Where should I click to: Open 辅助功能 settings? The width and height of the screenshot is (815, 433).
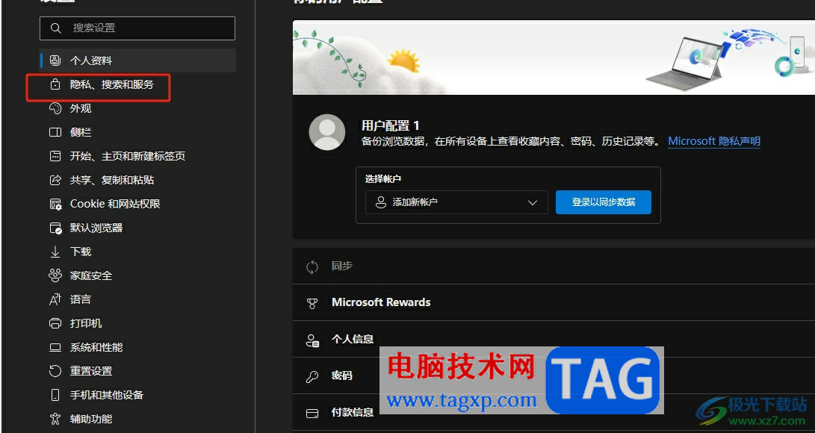tap(137, 419)
